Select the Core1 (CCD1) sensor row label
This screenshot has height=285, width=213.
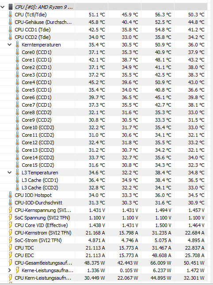(x=37, y=60)
